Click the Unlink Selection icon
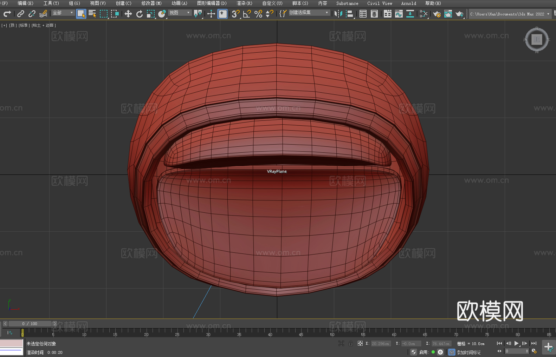Viewport: 556px width, 357px height. (x=32, y=14)
